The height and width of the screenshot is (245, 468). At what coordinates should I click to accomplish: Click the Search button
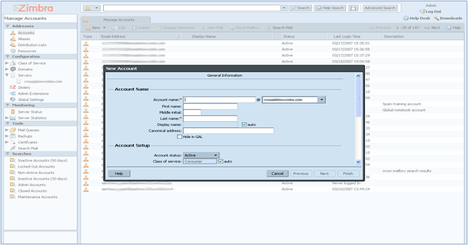(300, 8)
